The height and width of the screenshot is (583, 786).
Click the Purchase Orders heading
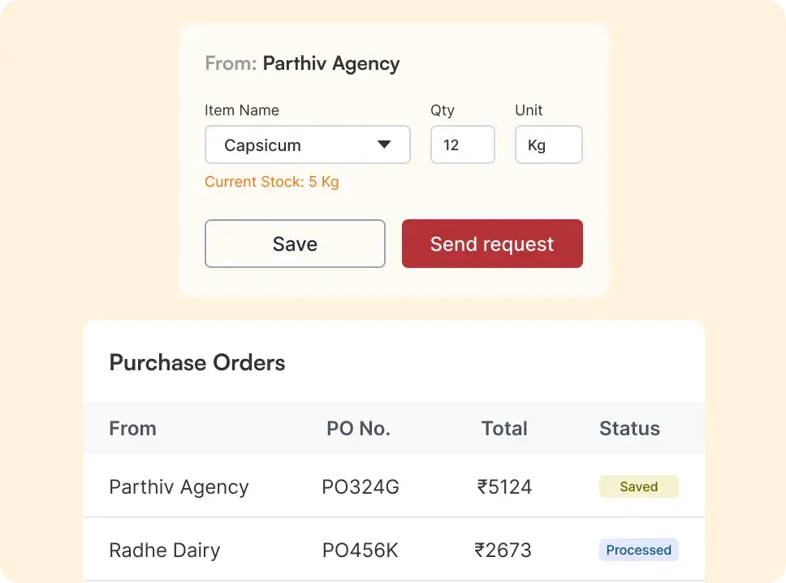(x=196, y=363)
